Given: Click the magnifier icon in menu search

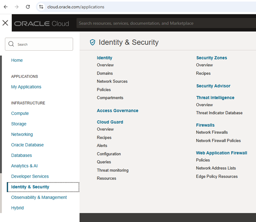Looking at the screenshot, I should coord(11,44).
